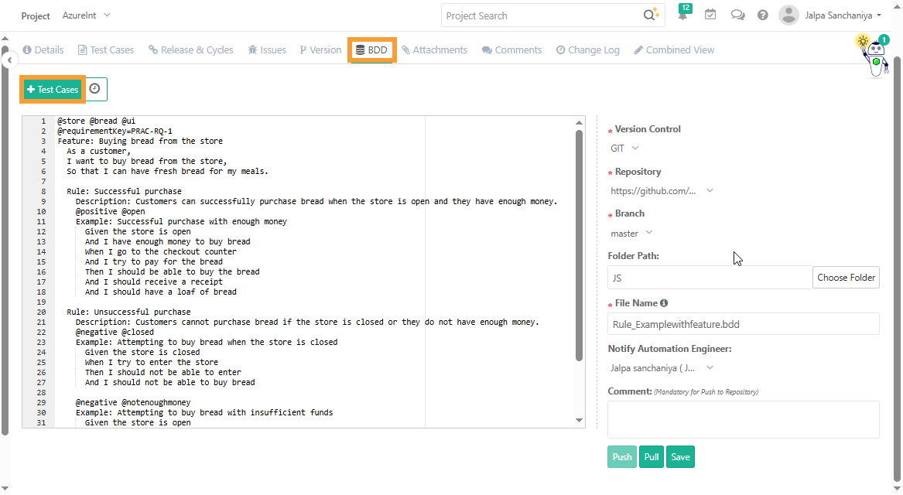Screen dimensions: 903x495
Task: Click the Attachments paperclip icon
Action: tap(406, 49)
